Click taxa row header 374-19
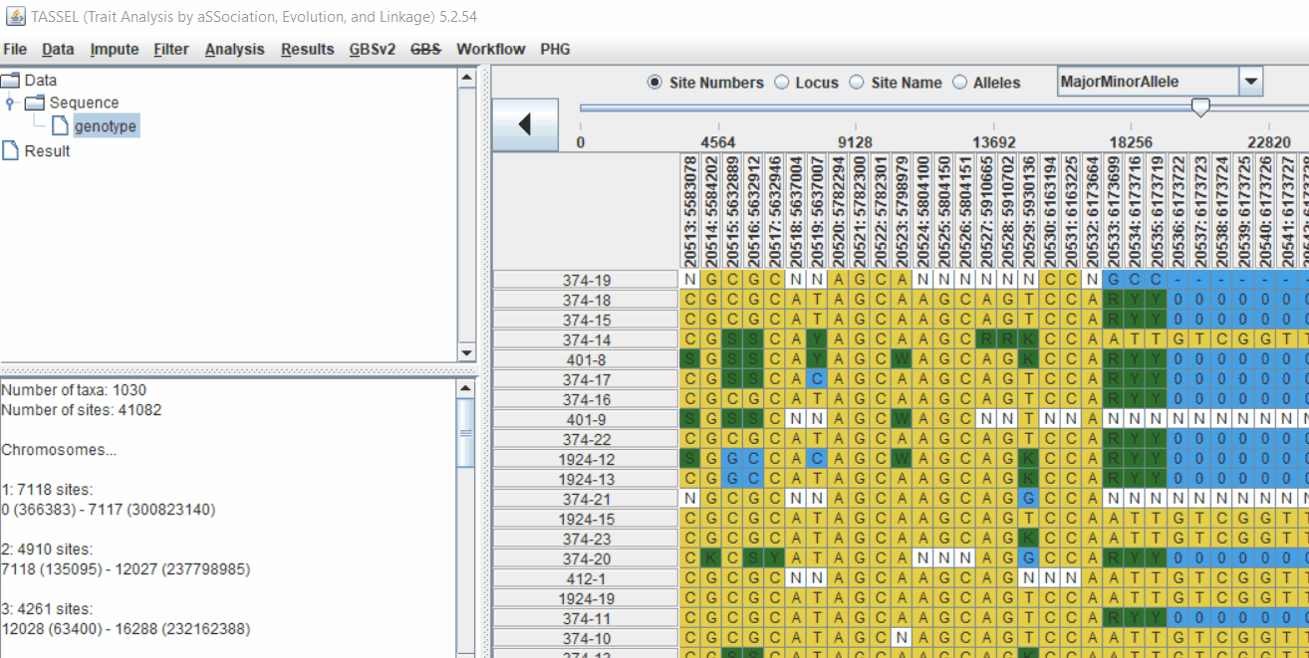The width and height of the screenshot is (1309, 658). 586,280
